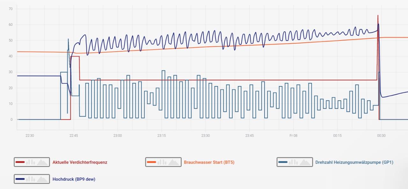Screen dimensions: 408x189
Task: Select area chart style for Aktuelle Verdichterfrequenz
Action: [x=42, y=162]
